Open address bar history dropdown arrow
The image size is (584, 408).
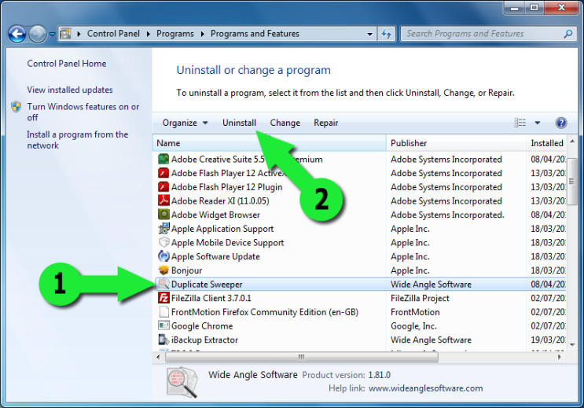click(x=369, y=34)
